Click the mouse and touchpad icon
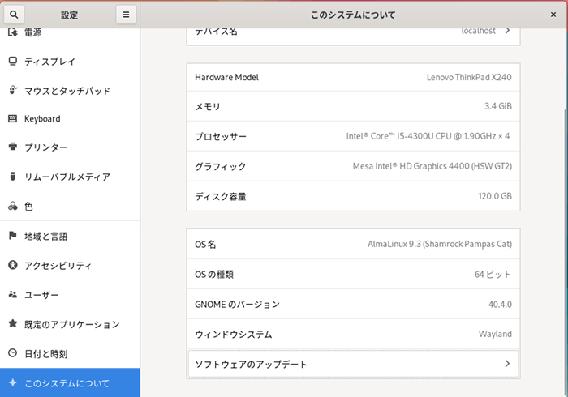Image resolution: width=568 pixels, height=397 pixels. coord(12,91)
